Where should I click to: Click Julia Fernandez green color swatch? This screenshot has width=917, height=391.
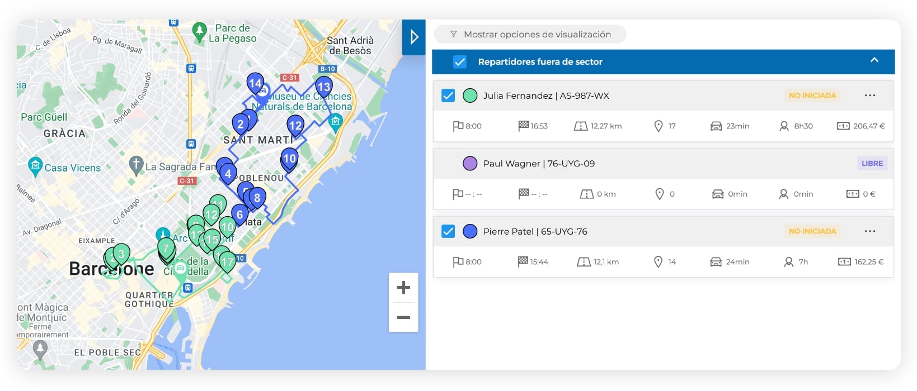pos(470,96)
